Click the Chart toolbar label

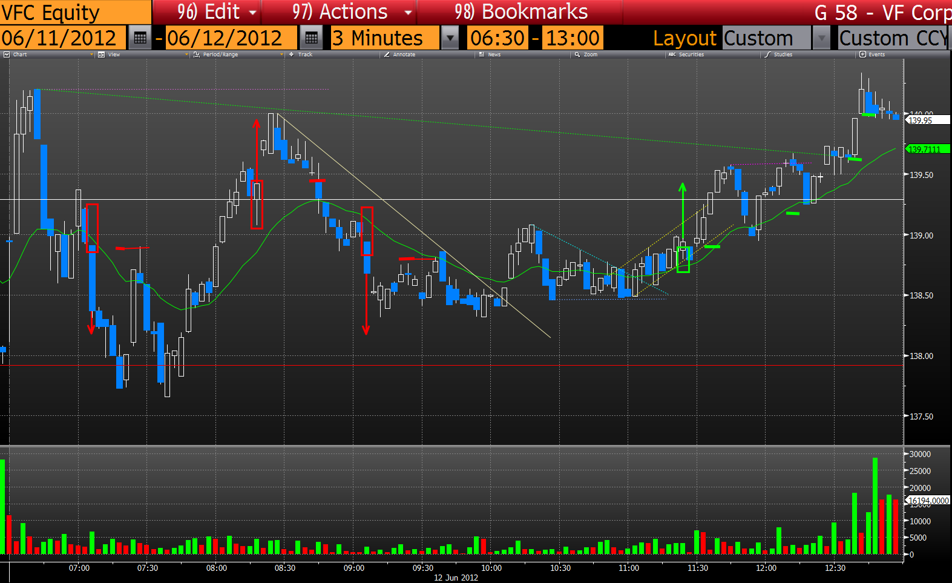pyautogui.click(x=20, y=54)
